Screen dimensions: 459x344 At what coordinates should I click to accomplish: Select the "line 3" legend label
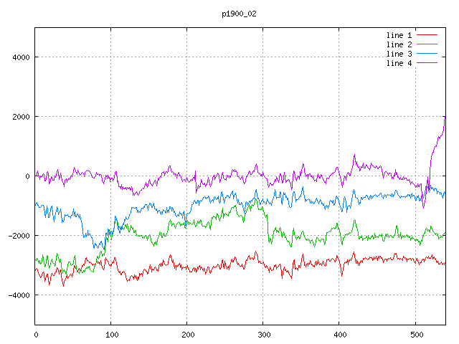pos(399,54)
